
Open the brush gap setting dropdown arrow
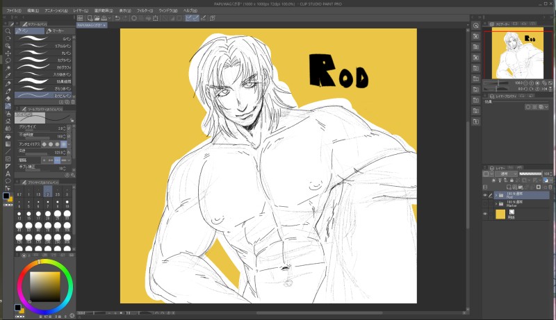point(69,160)
